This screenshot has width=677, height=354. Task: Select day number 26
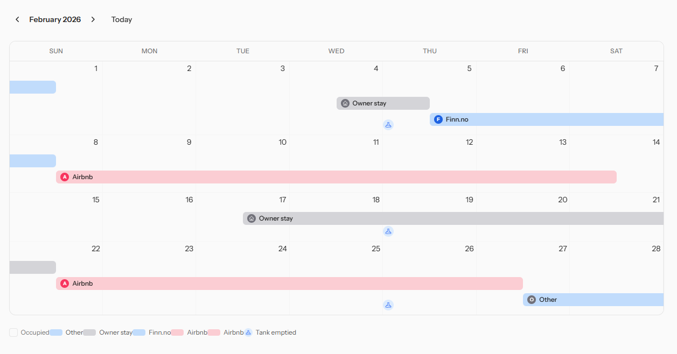pyautogui.click(x=469, y=249)
